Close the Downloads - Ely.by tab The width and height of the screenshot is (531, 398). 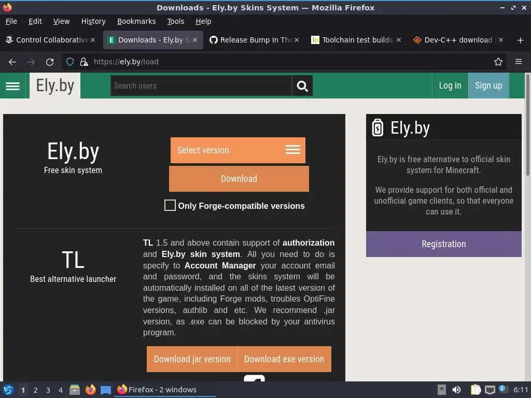click(x=195, y=40)
